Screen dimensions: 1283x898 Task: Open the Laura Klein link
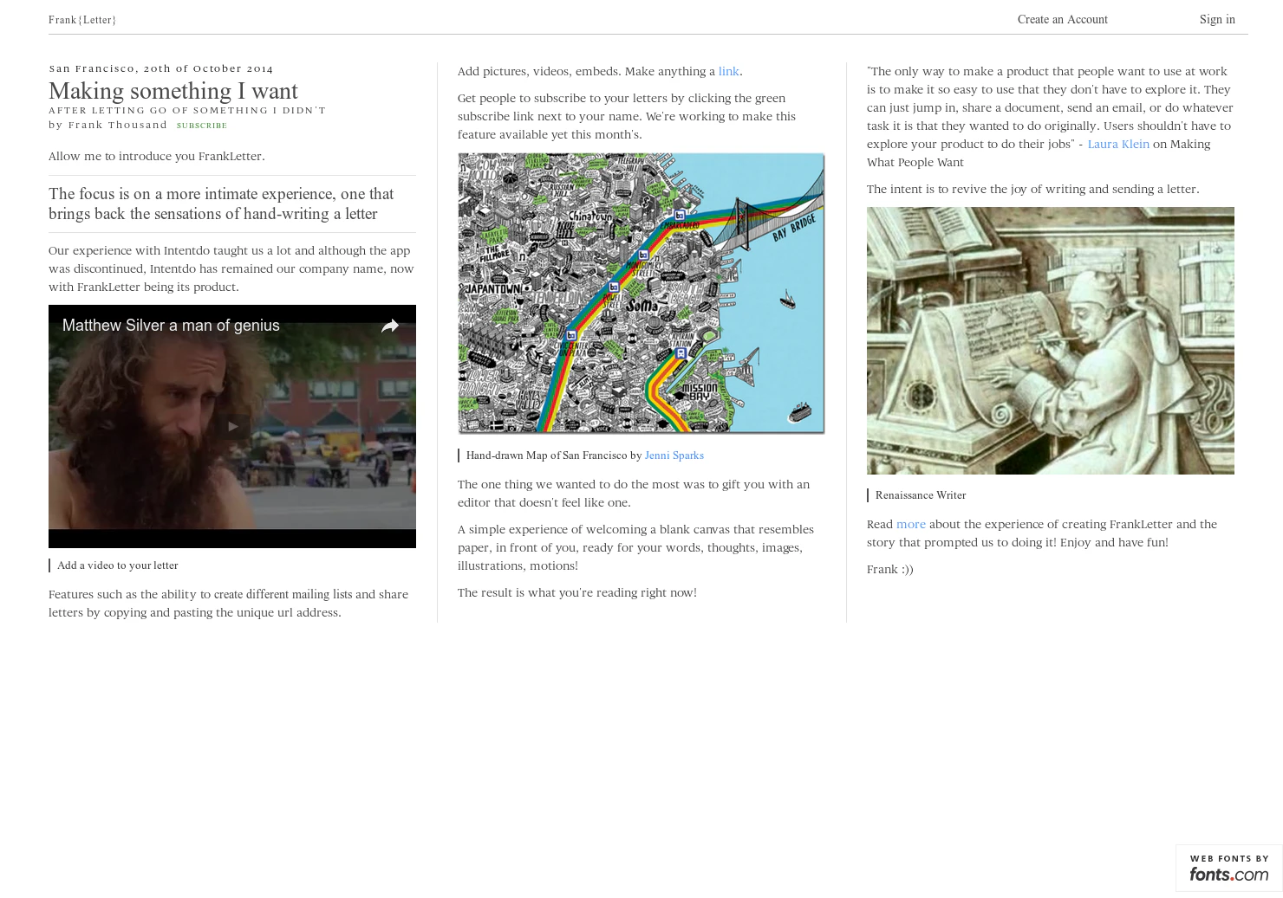1118,144
